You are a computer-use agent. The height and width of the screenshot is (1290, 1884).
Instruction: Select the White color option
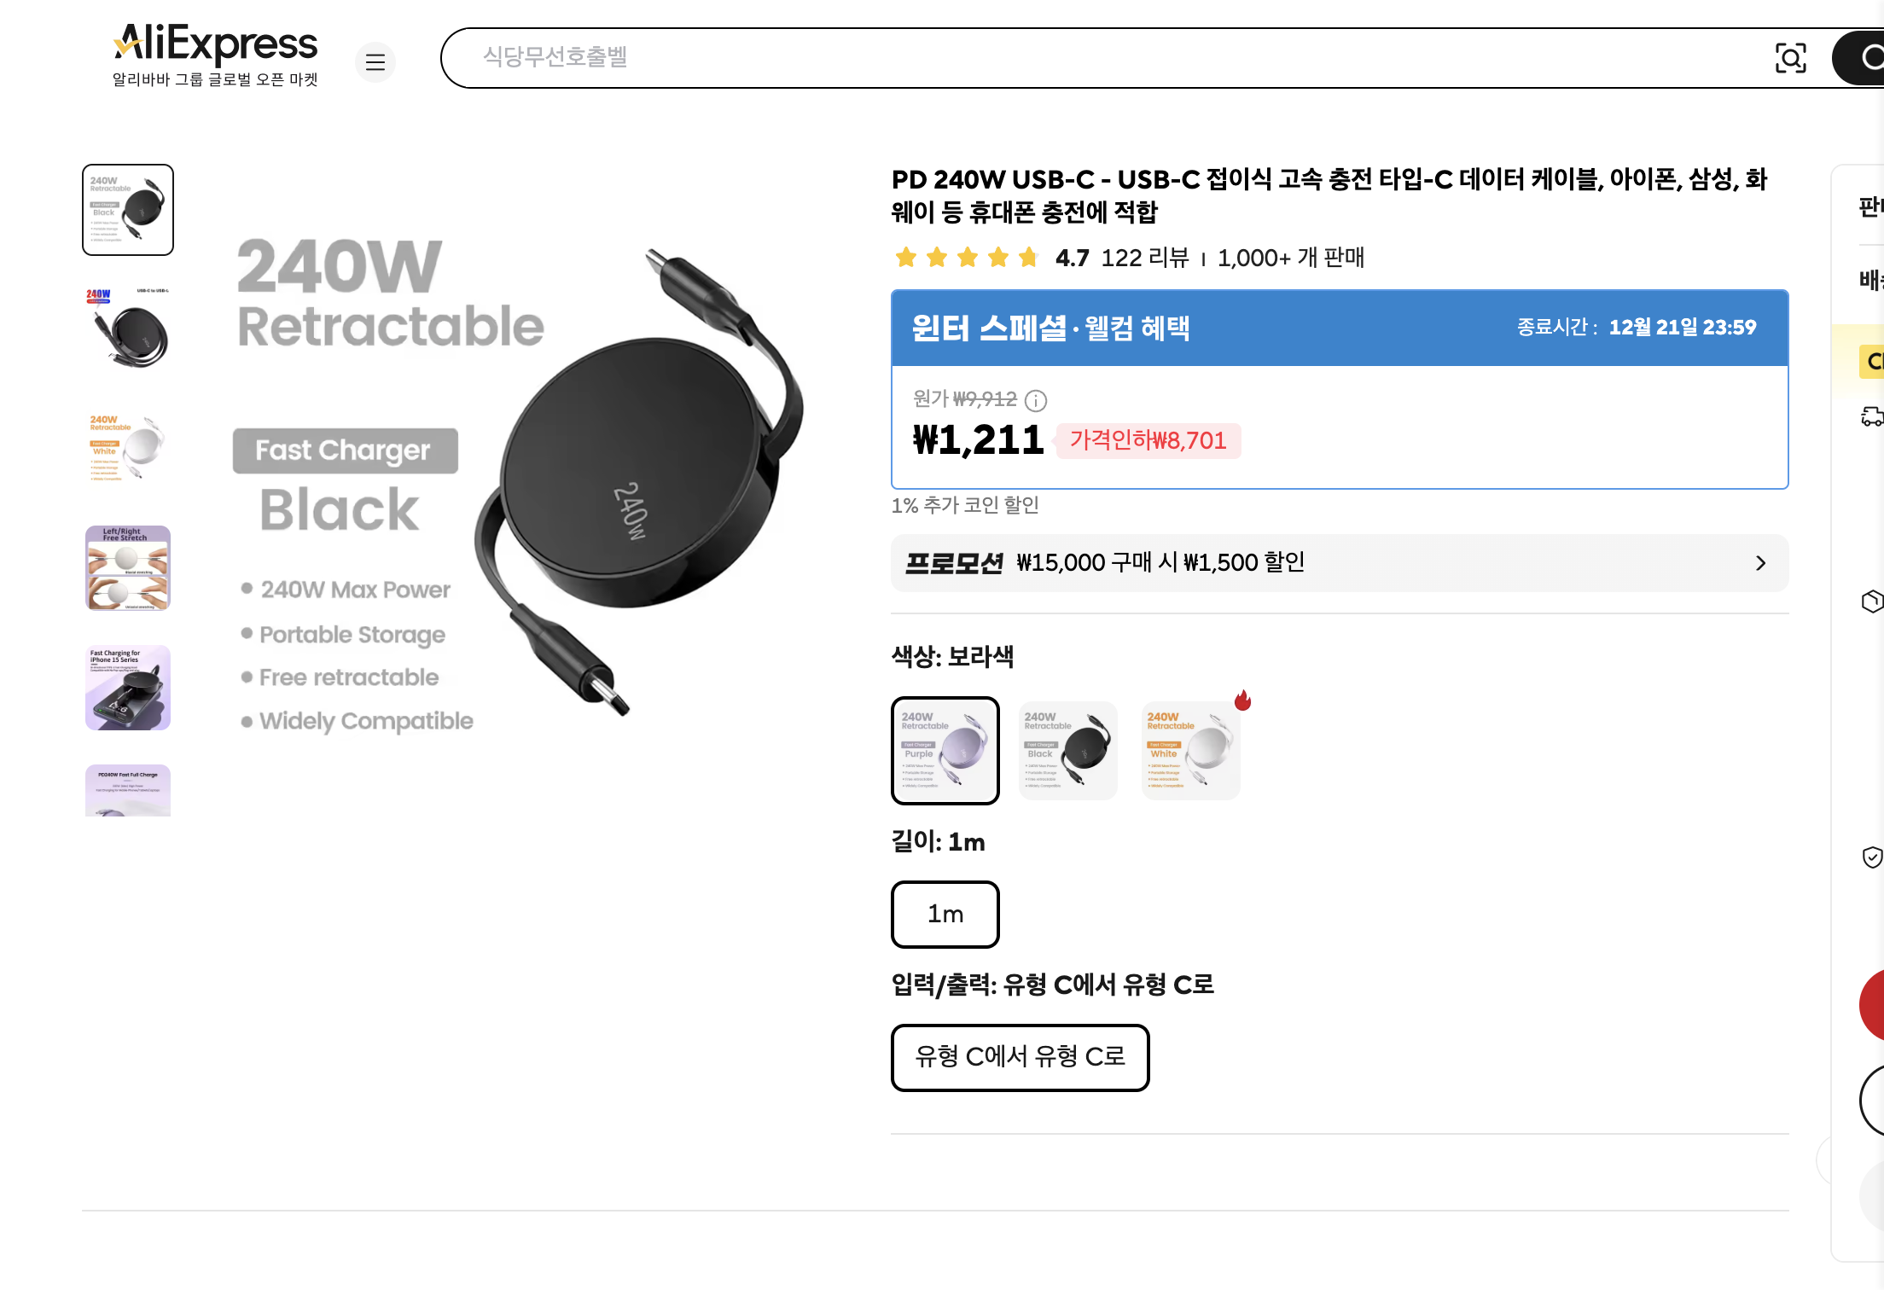pos(1189,751)
